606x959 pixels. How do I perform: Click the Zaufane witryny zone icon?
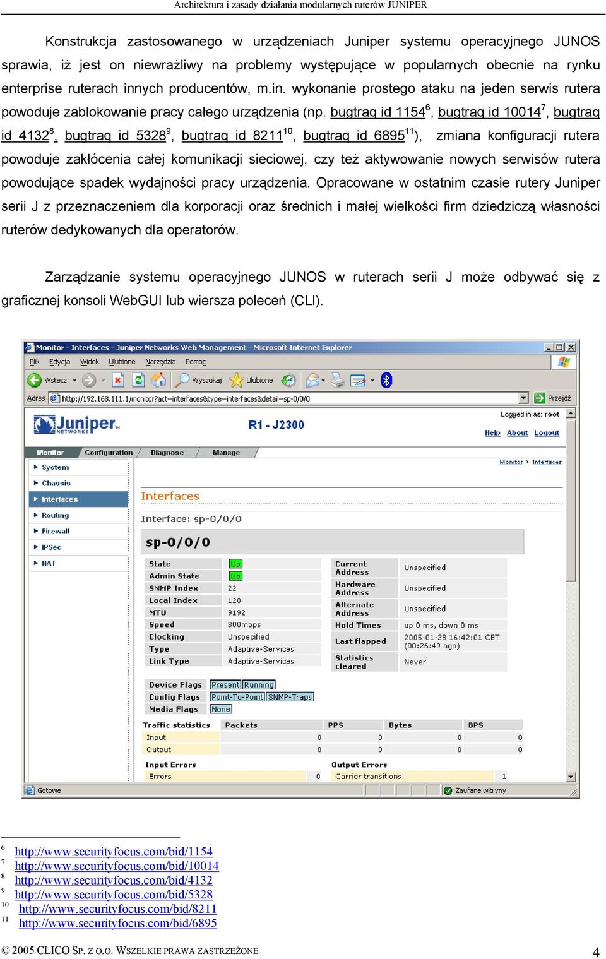click(448, 790)
